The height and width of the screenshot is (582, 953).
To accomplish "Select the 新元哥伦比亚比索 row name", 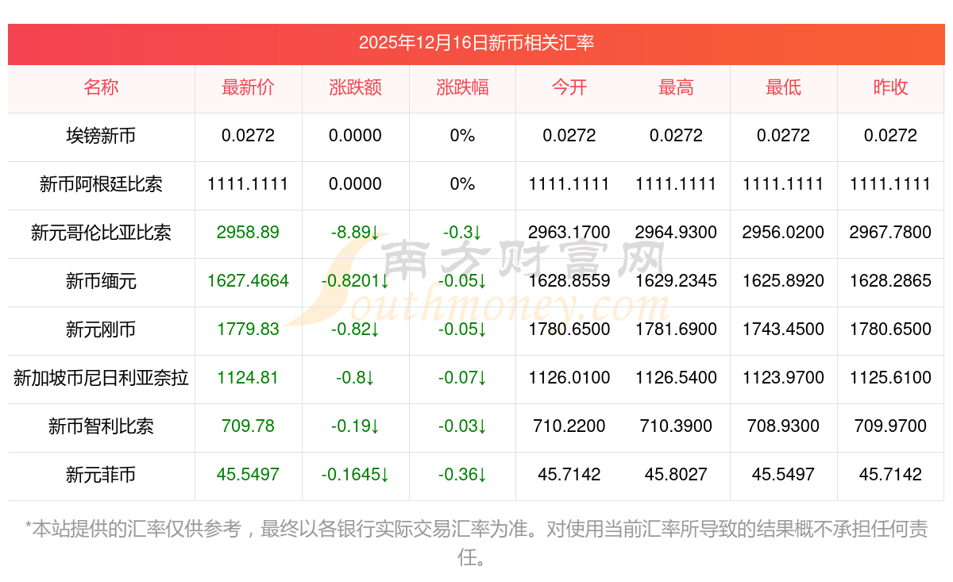I will 101,233.
